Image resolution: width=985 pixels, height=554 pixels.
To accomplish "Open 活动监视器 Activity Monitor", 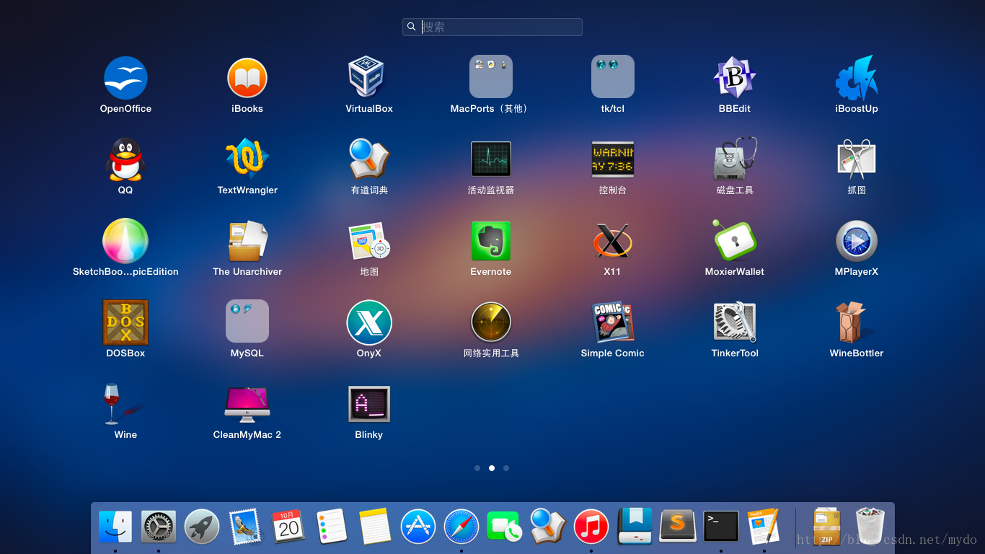I will [491, 159].
